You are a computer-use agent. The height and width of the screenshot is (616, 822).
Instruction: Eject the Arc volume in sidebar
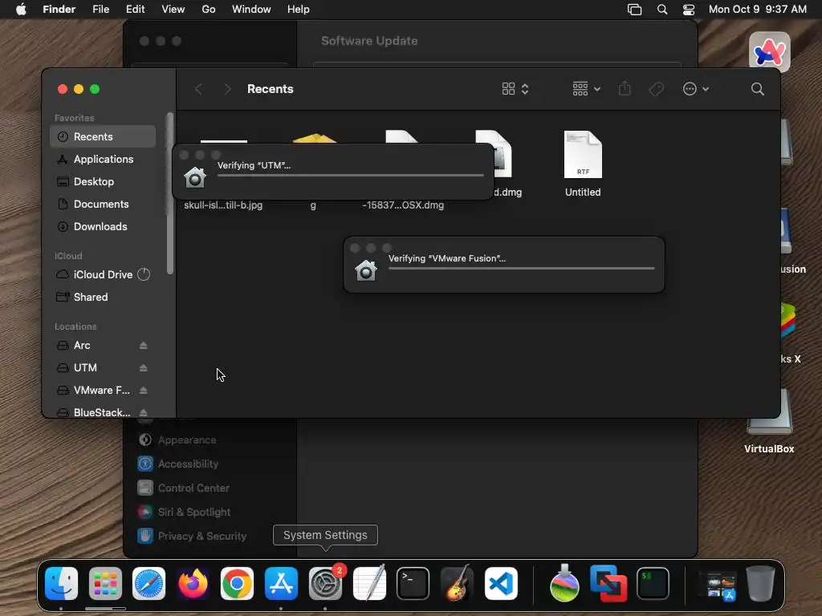click(143, 345)
